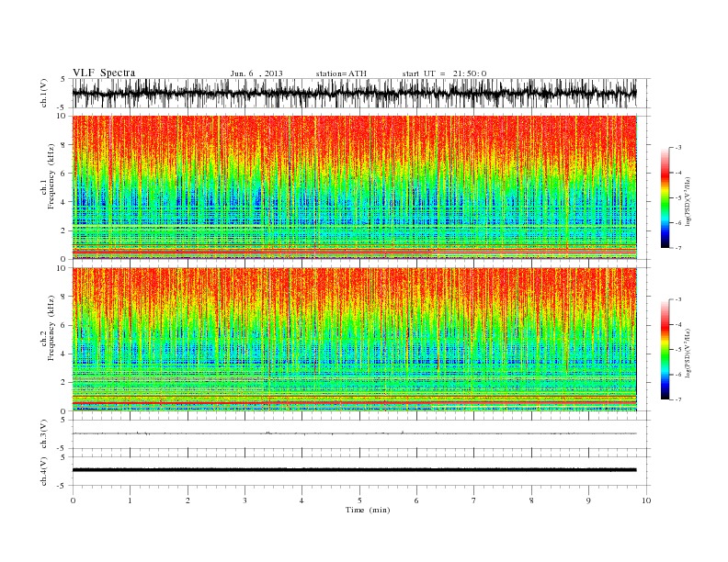This screenshot has height=562, width=728.
Task: Click the 'VLF Spectra' title text
Action: pos(104,73)
